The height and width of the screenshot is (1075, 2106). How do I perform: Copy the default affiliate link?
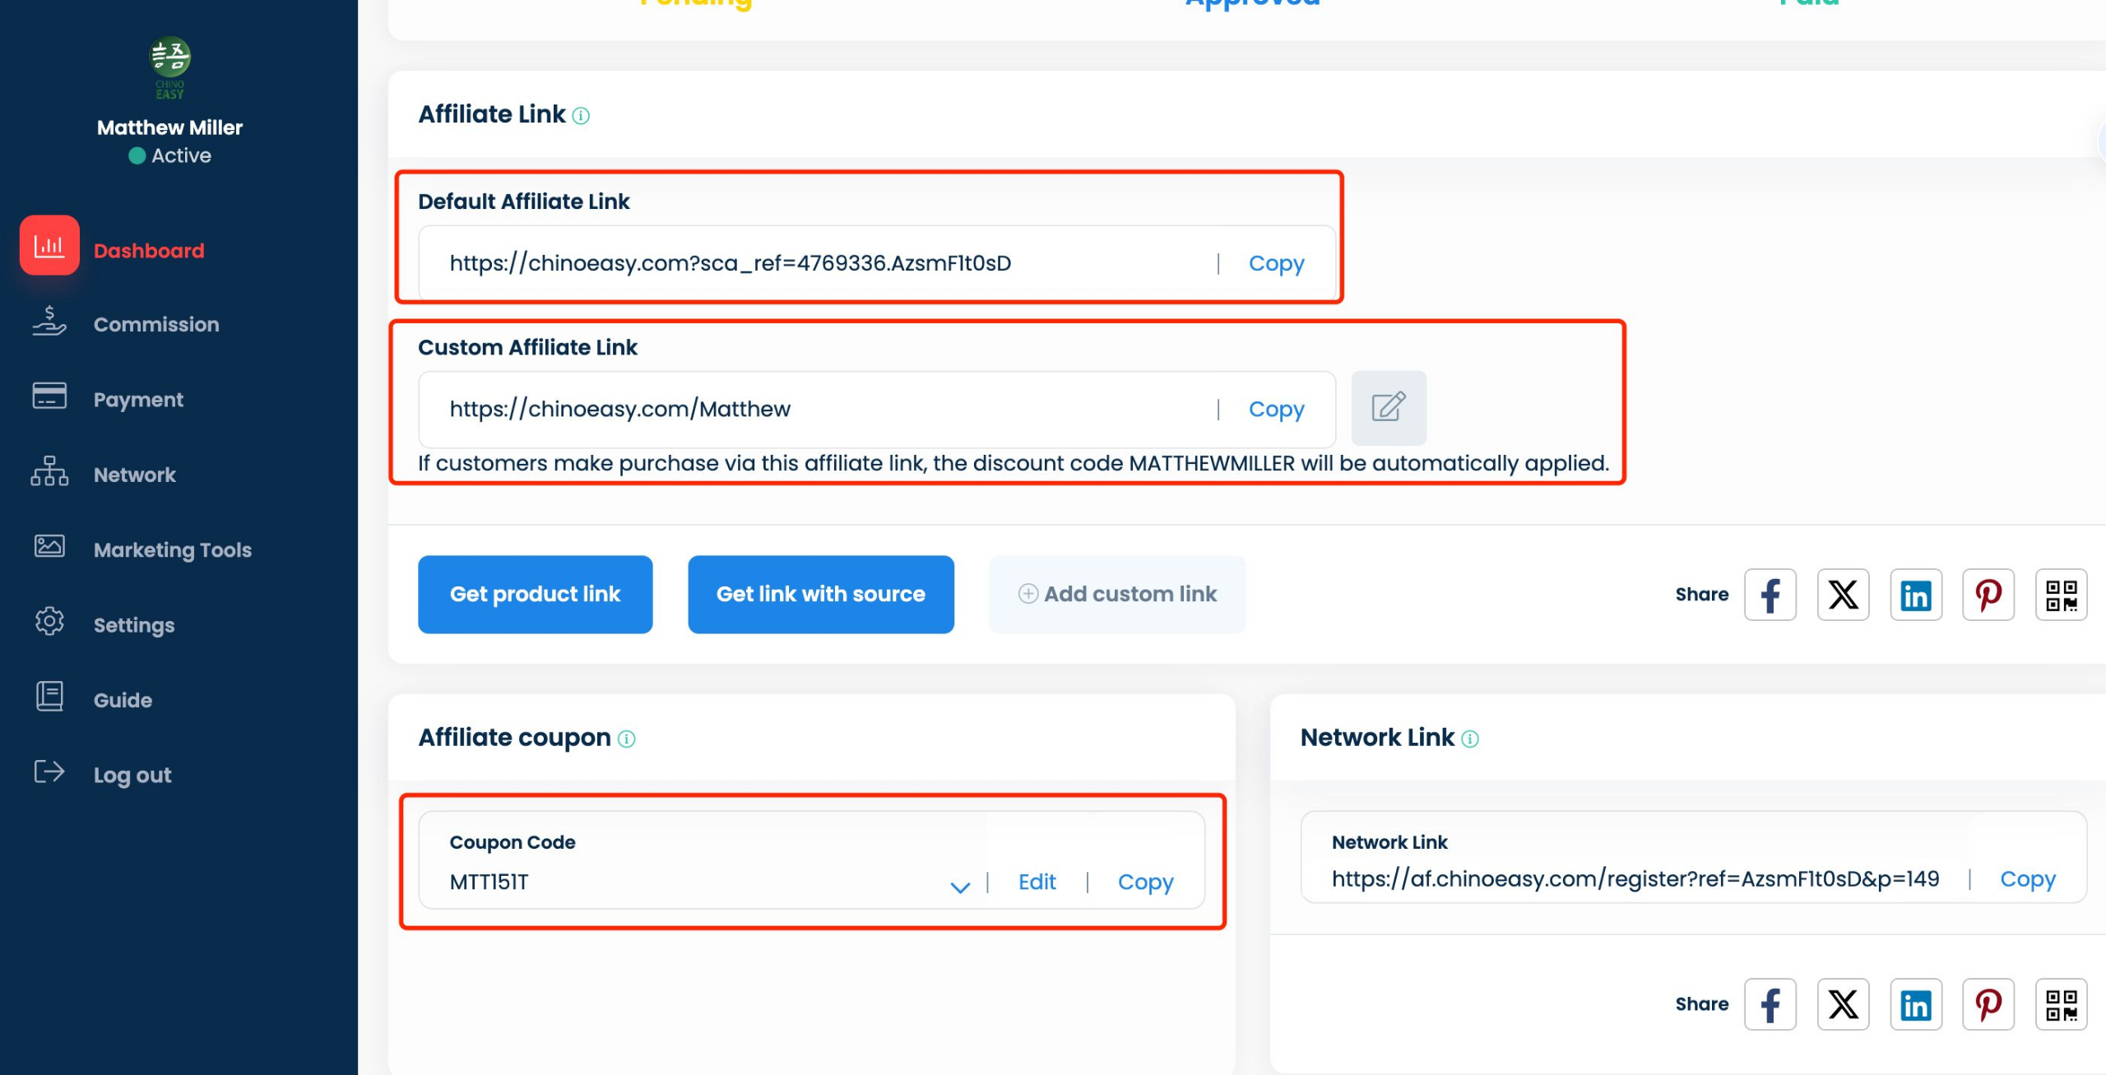[1276, 264]
